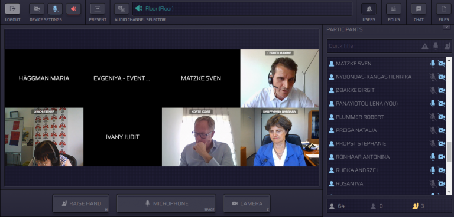
Task: Open the Users tab
Action: coord(369,9)
